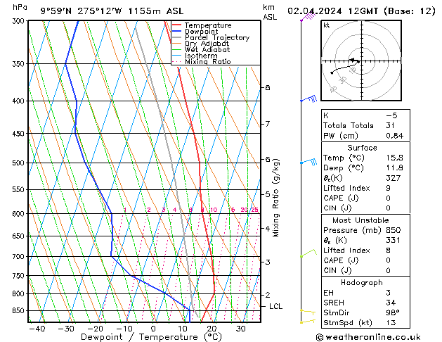Click the LCL marker label

click(x=276, y=306)
